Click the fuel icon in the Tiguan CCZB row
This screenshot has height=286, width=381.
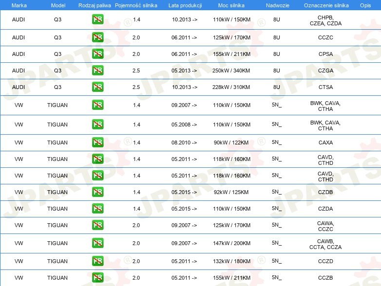[x=97, y=278]
